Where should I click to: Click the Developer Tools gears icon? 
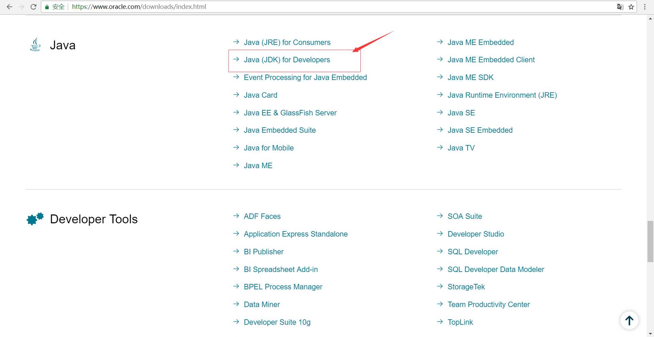[35, 219]
